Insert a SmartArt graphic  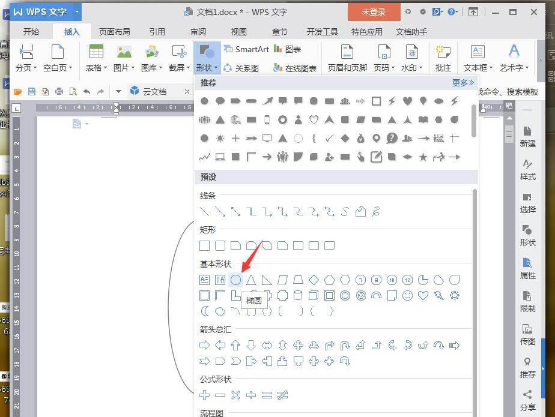(x=247, y=49)
